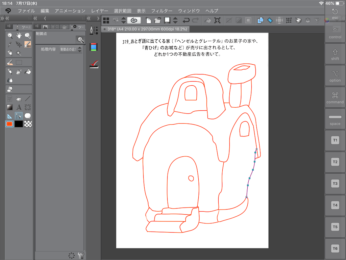The image size is (346, 260).
Task: Open tool palette hamburger menu
Action: click(9, 26)
